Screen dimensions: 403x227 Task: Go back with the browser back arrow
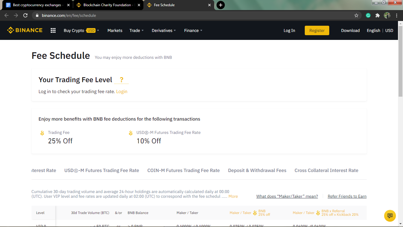click(x=6, y=15)
